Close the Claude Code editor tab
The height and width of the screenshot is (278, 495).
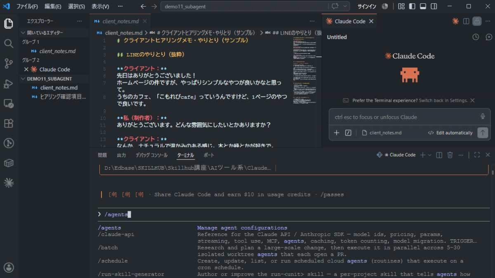[371, 21]
